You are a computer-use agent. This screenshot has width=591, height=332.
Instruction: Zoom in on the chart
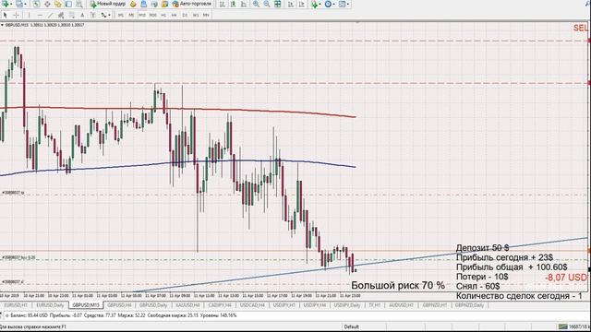256,4
